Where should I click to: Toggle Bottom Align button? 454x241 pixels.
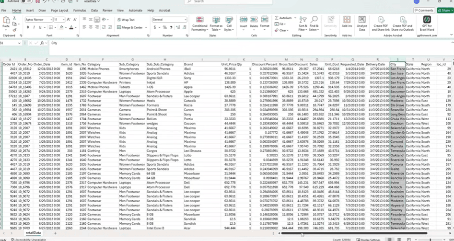[x=97, y=19]
